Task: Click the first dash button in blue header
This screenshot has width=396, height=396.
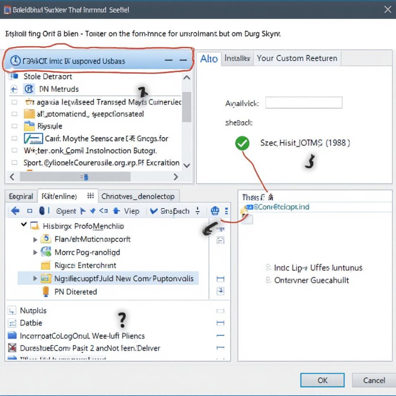Action: tap(169, 60)
